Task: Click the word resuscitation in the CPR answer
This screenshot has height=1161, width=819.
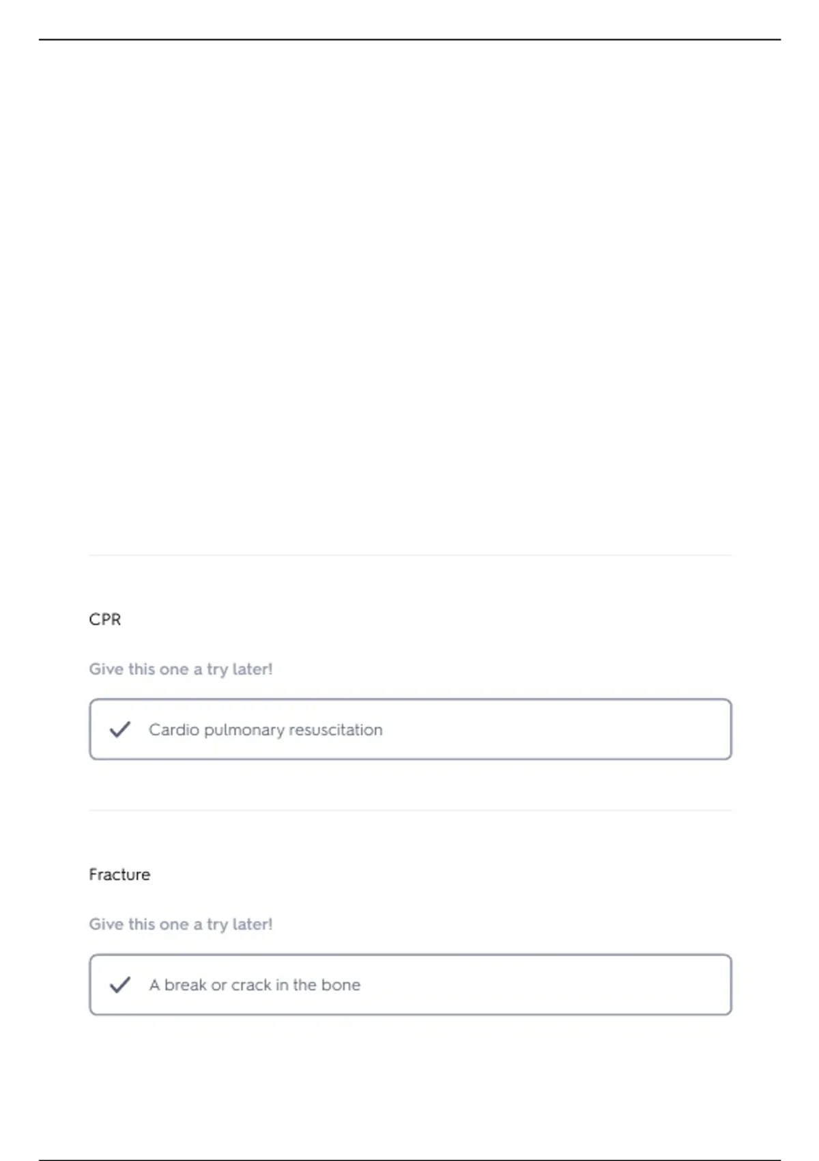Action: click(336, 730)
